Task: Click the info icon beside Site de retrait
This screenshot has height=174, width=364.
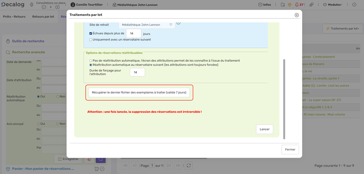Action: coord(178,23)
